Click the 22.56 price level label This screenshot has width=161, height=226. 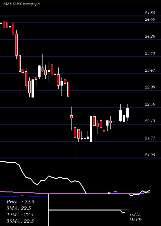click(x=150, y=104)
